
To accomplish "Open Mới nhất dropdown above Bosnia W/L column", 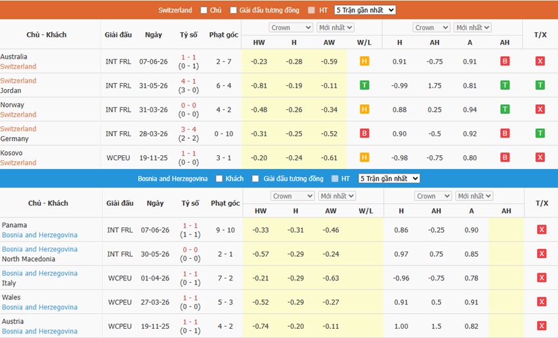I will pyautogui.click(x=337, y=196).
